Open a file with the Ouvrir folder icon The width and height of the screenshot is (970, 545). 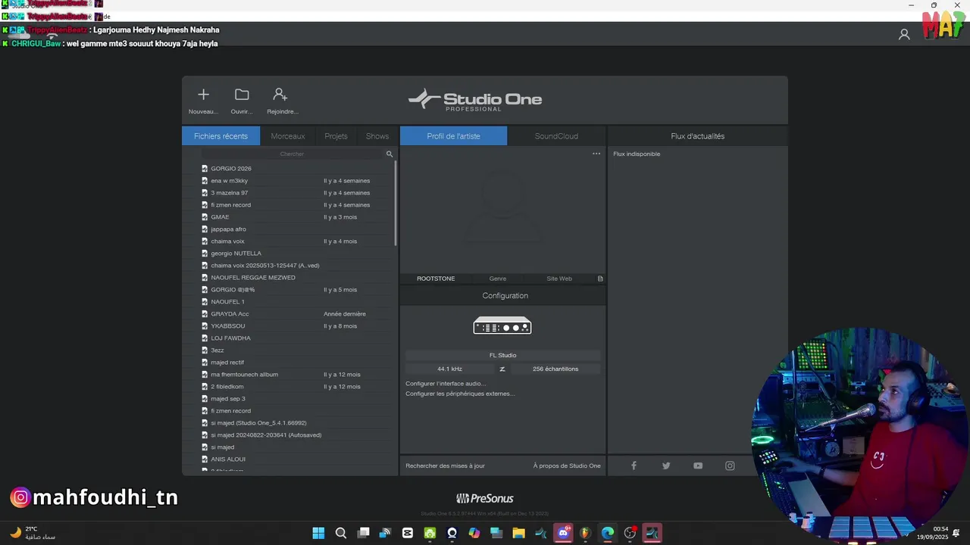(x=242, y=95)
